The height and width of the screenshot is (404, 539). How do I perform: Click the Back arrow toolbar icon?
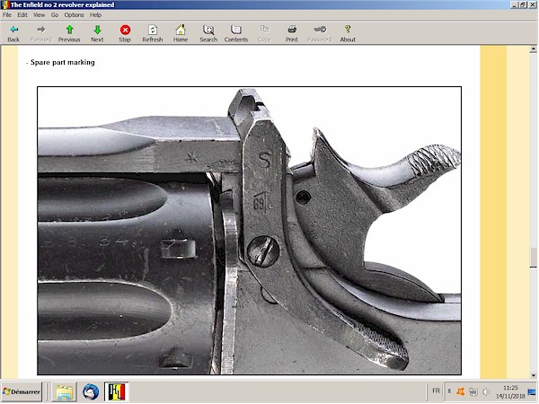pos(13,30)
